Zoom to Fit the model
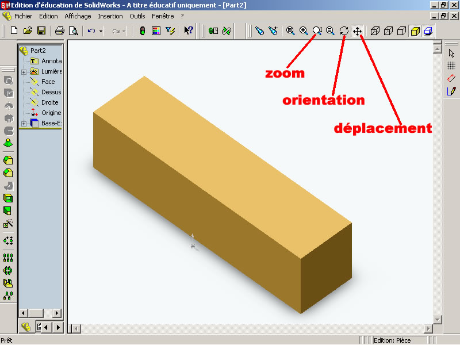Image resolution: width=460 pixels, height=345 pixels. coord(290,31)
